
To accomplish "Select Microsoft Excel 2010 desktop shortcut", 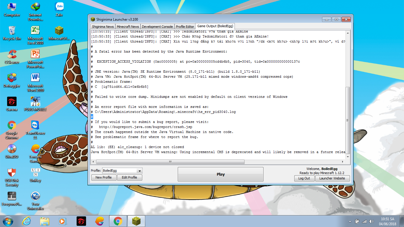I will [x=35, y=35].
